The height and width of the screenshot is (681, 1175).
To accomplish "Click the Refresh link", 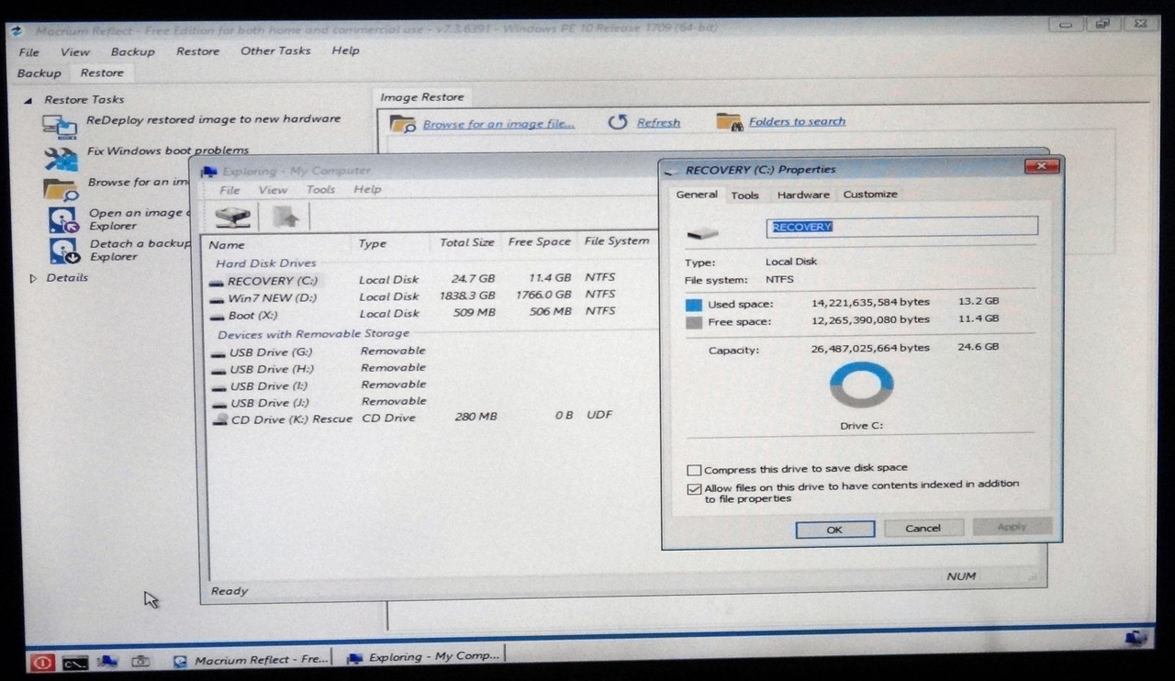I will click(658, 123).
